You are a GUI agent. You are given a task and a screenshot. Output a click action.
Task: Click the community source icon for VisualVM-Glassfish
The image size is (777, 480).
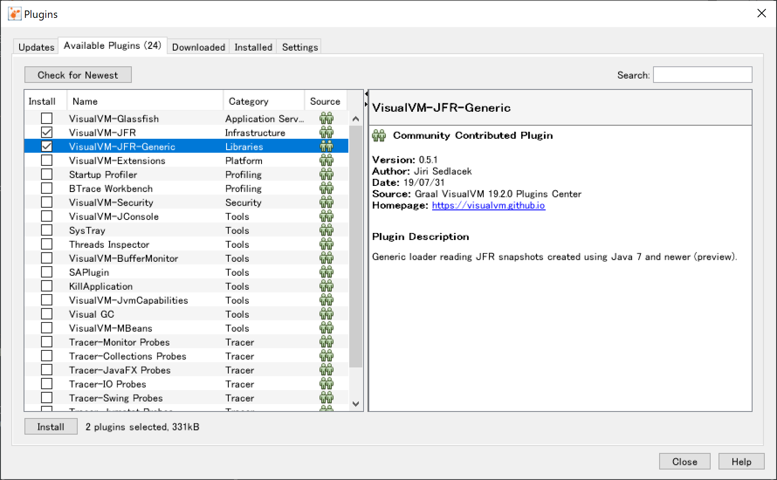tap(326, 118)
